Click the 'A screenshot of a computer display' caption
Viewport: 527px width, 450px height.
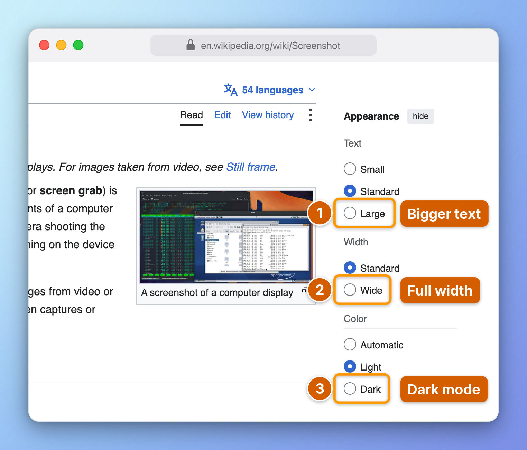point(217,293)
